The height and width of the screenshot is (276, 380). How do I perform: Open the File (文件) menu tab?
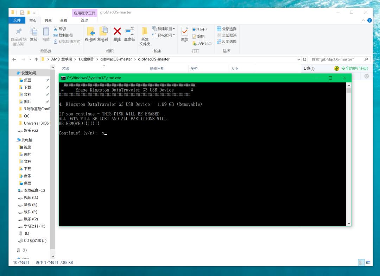(x=17, y=20)
